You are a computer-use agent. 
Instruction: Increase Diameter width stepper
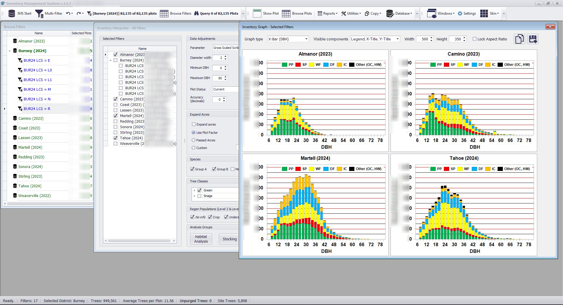click(x=225, y=56)
